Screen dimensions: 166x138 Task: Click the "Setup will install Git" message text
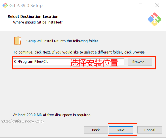(x=63, y=41)
